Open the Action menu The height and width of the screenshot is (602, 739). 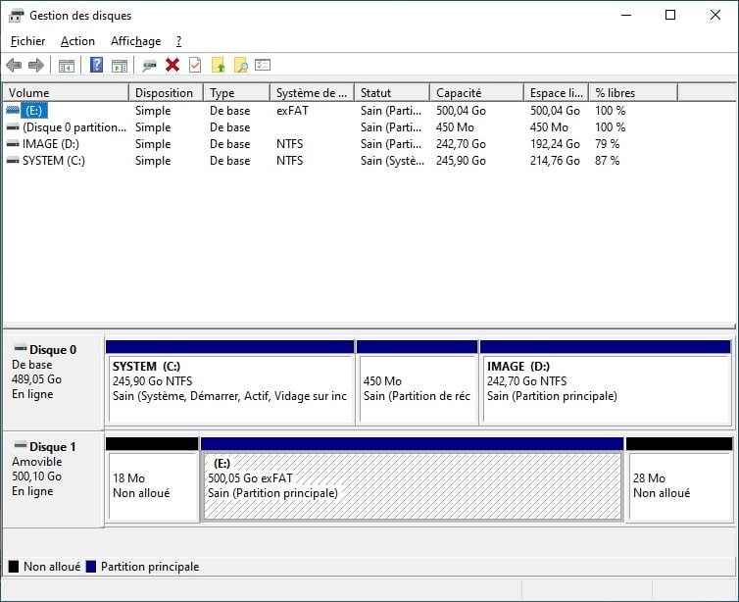point(77,41)
